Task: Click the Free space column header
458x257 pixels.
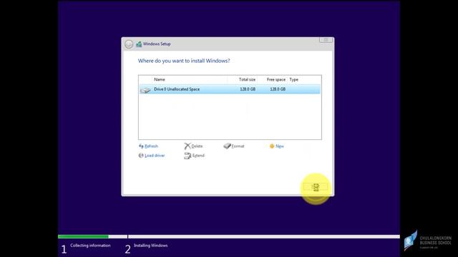Action: click(x=276, y=79)
